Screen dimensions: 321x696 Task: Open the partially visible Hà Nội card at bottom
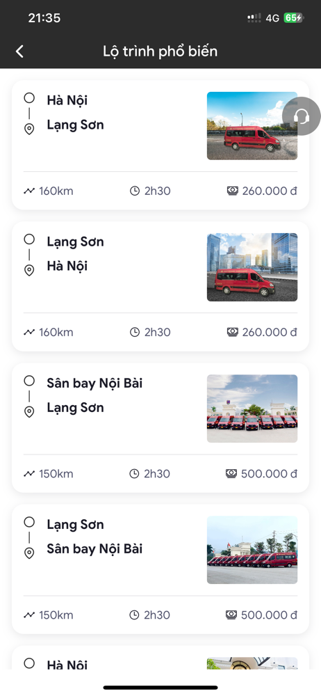160,658
